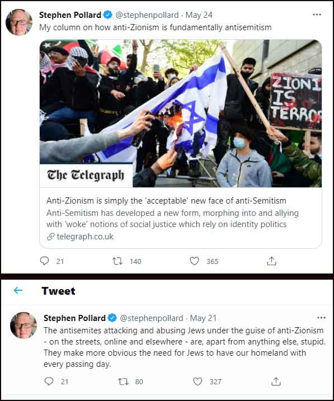Screen dimensions: 334x401
Task: Reply to the May 24 tweet
Action: pyautogui.click(x=45, y=261)
